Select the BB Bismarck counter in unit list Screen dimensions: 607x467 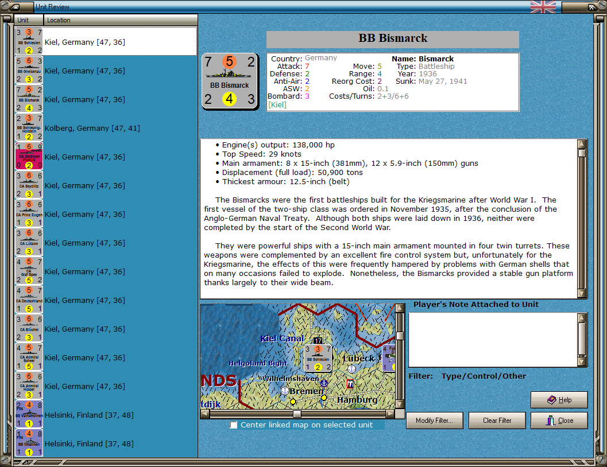(x=29, y=99)
